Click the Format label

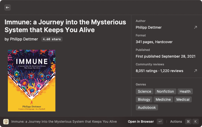pyautogui.click(x=141, y=35)
